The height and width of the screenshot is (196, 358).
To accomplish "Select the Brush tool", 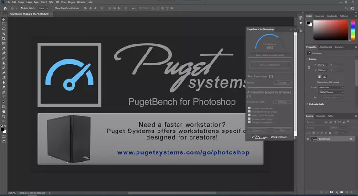I will click(x=4, y=58).
